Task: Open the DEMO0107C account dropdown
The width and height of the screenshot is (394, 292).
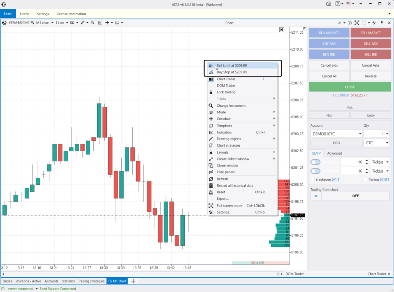Action: (336, 134)
